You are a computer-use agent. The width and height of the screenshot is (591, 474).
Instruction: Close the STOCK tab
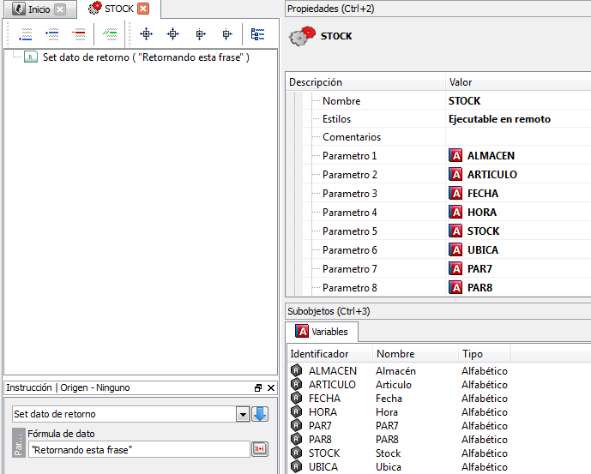[x=143, y=9]
